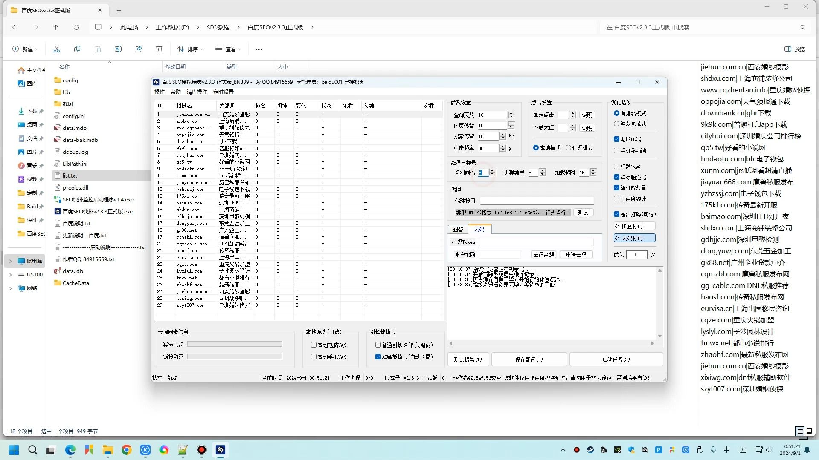The image size is (819, 460).
Task: Toggle AI标题强化 checkbox
Action: [x=630, y=177]
